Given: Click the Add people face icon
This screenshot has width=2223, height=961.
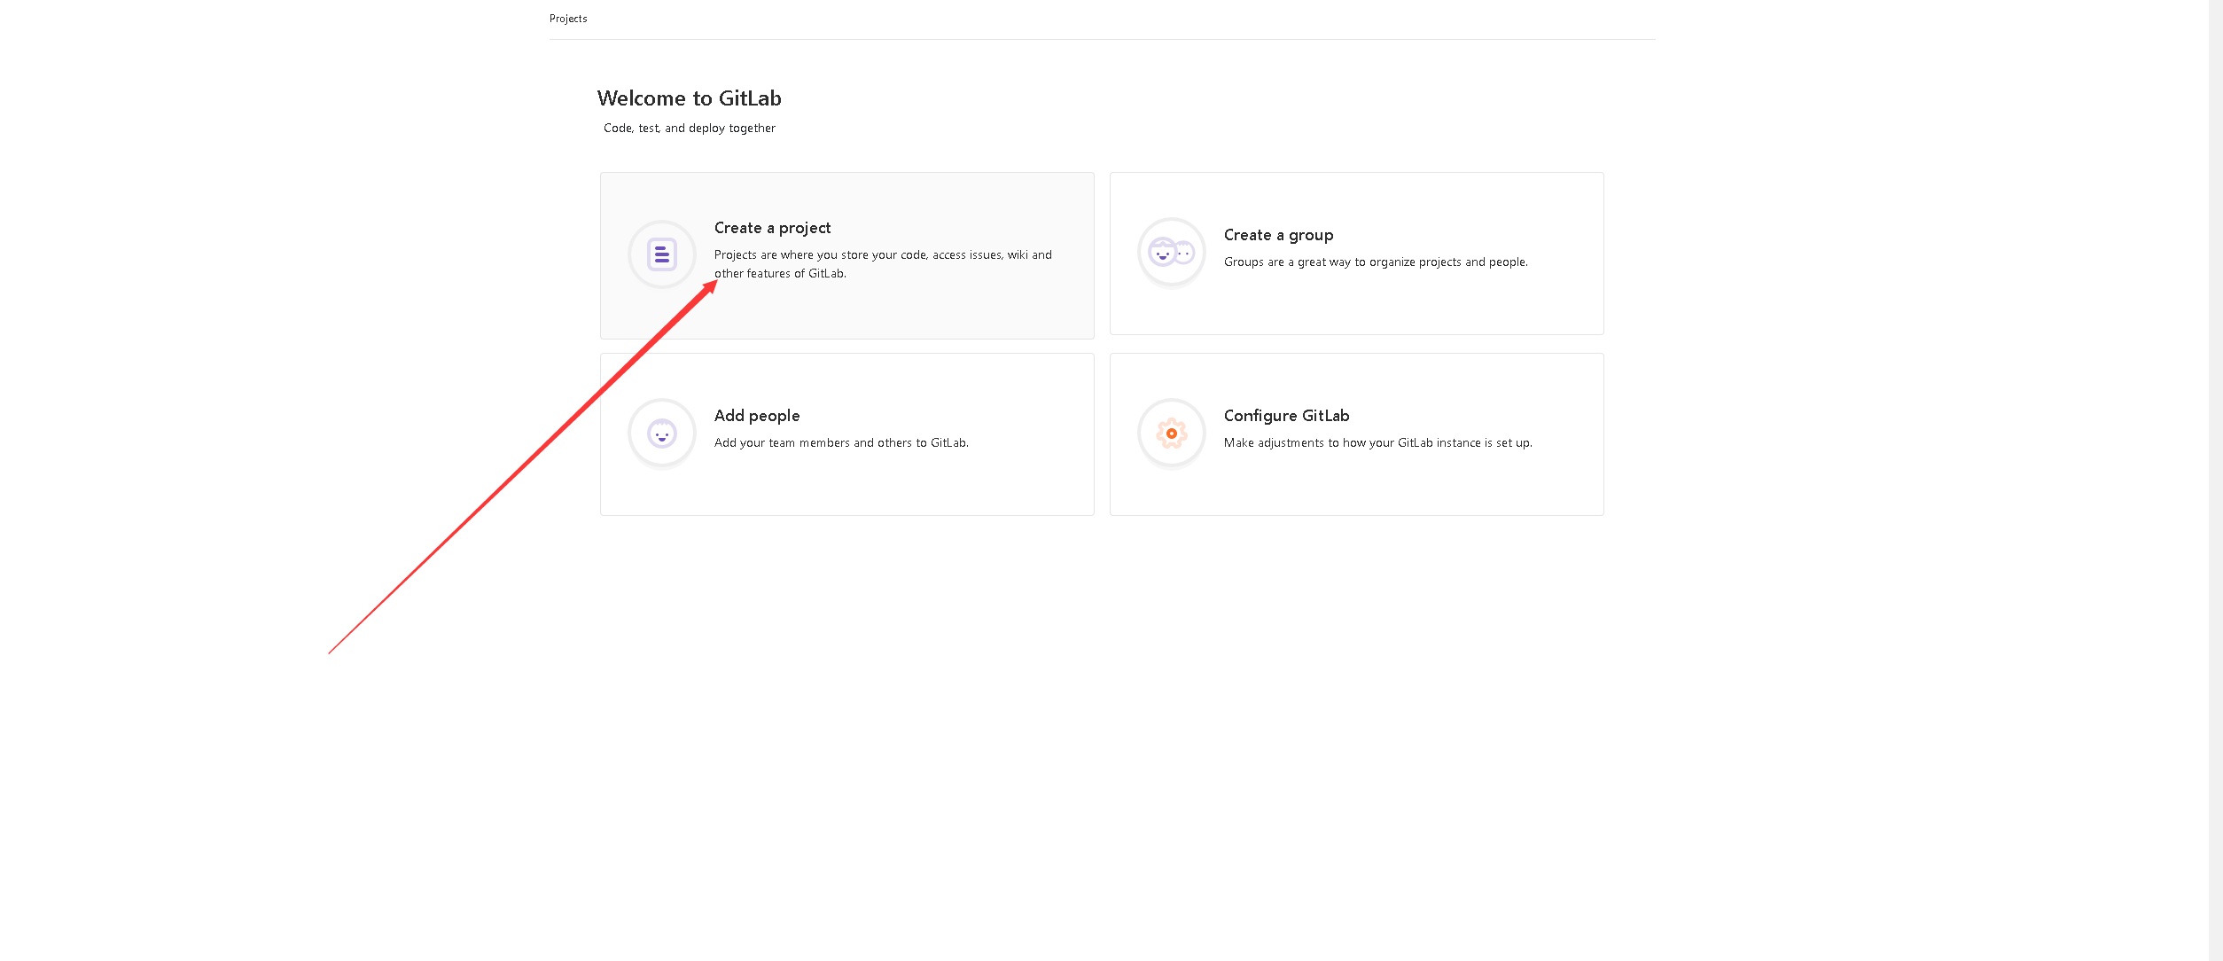Looking at the screenshot, I should coord(661,434).
